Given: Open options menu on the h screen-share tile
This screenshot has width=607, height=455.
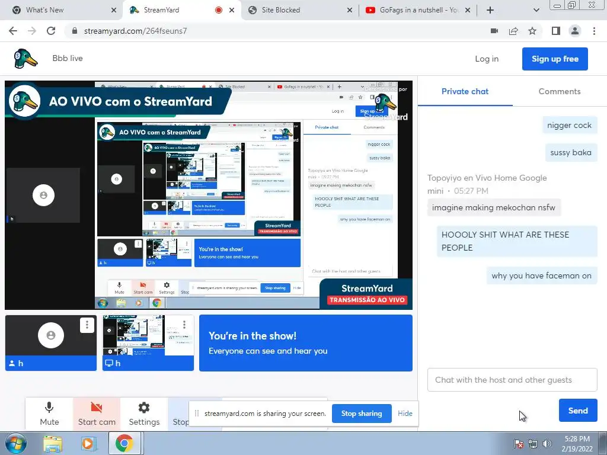Looking at the screenshot, I should tap(184, 324).
